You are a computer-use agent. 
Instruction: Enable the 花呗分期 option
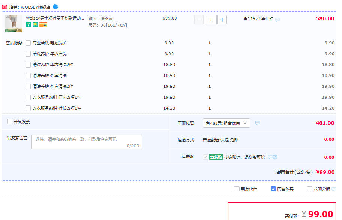pyautogui.click(x=310, y=189)
